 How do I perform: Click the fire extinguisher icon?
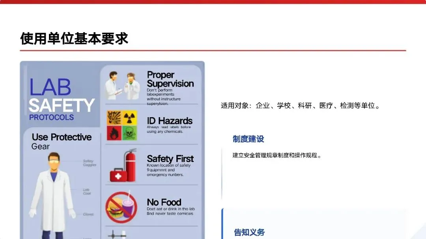(x=131, y=165)
